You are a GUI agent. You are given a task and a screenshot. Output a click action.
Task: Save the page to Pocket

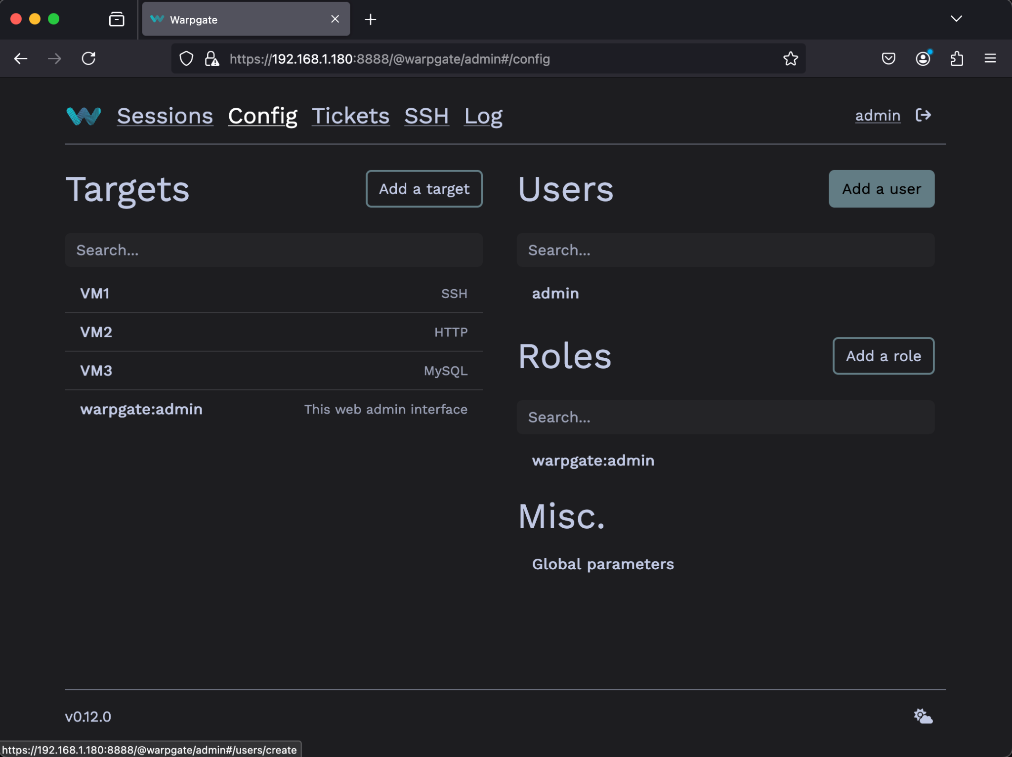(x=889, y=58)
